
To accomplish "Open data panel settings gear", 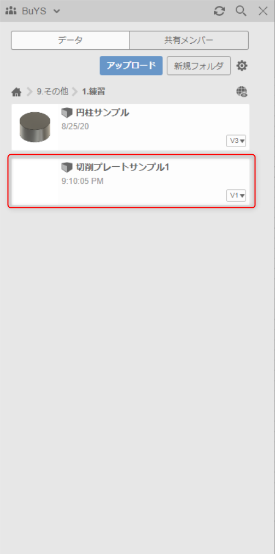I will [x=242, y=66].
